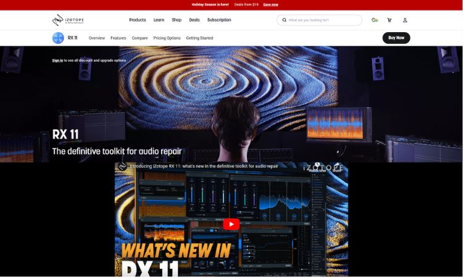
Task: Go to the Pricing Options section tab
Action: [167, 38]
